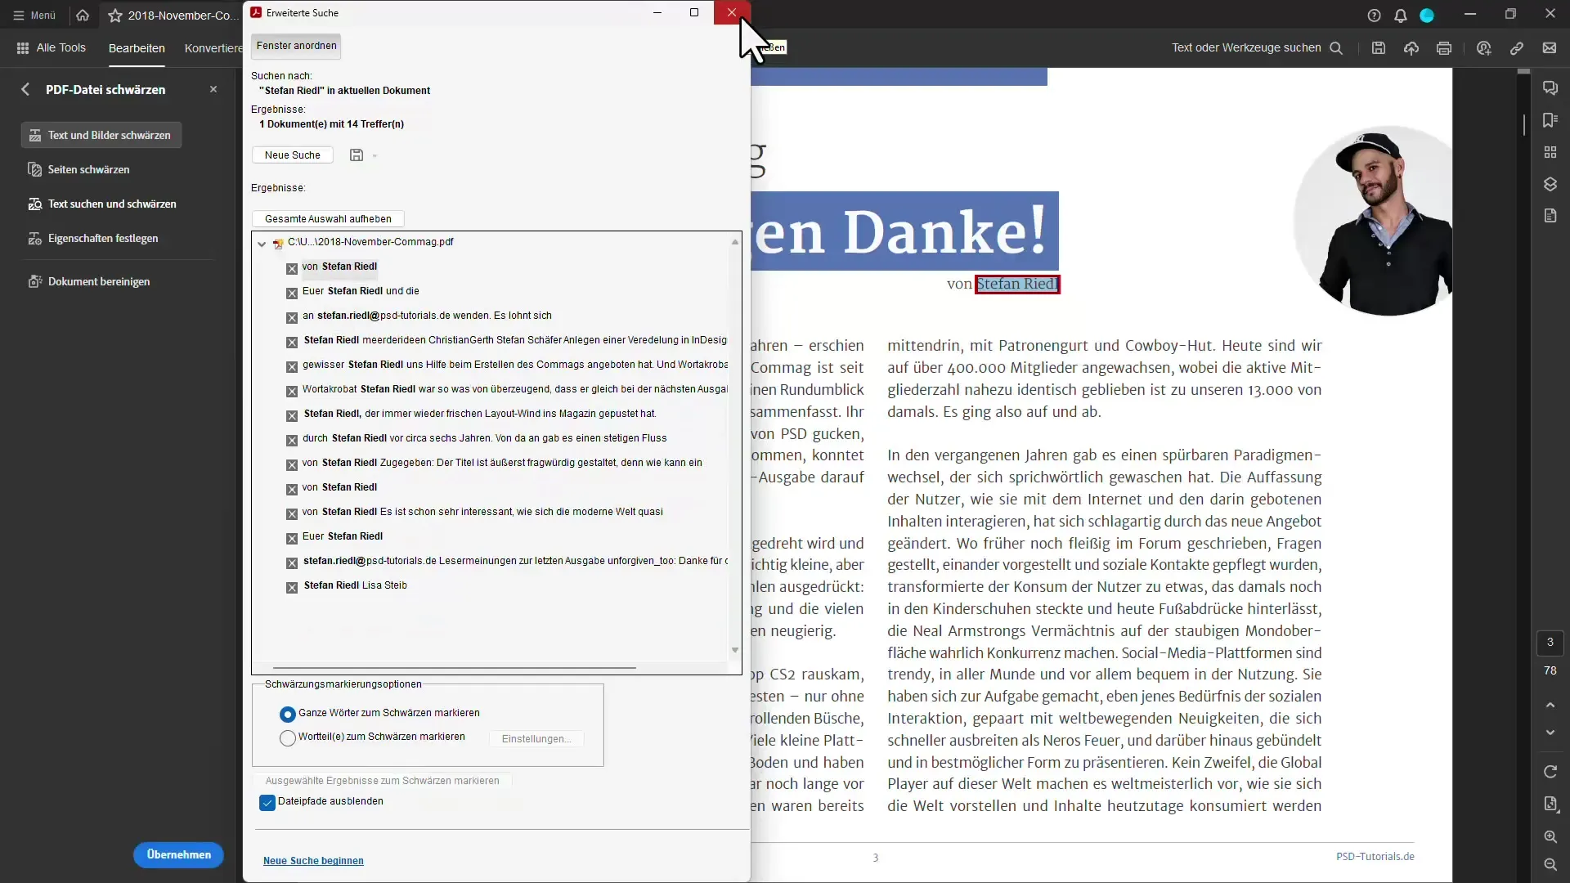Uncheck 'gewisser Stefan Riedl uns Hilfe' result
Image resolution: width=1570 pixels, height=883 pixels.
(x=292, y=366)
